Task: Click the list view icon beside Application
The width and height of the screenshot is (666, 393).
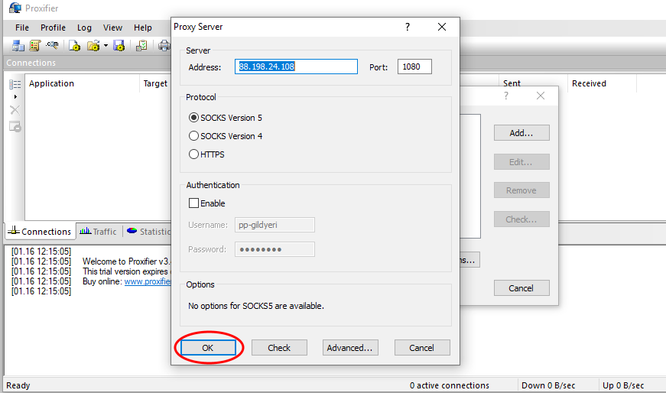Action: [x=15, y=84]
